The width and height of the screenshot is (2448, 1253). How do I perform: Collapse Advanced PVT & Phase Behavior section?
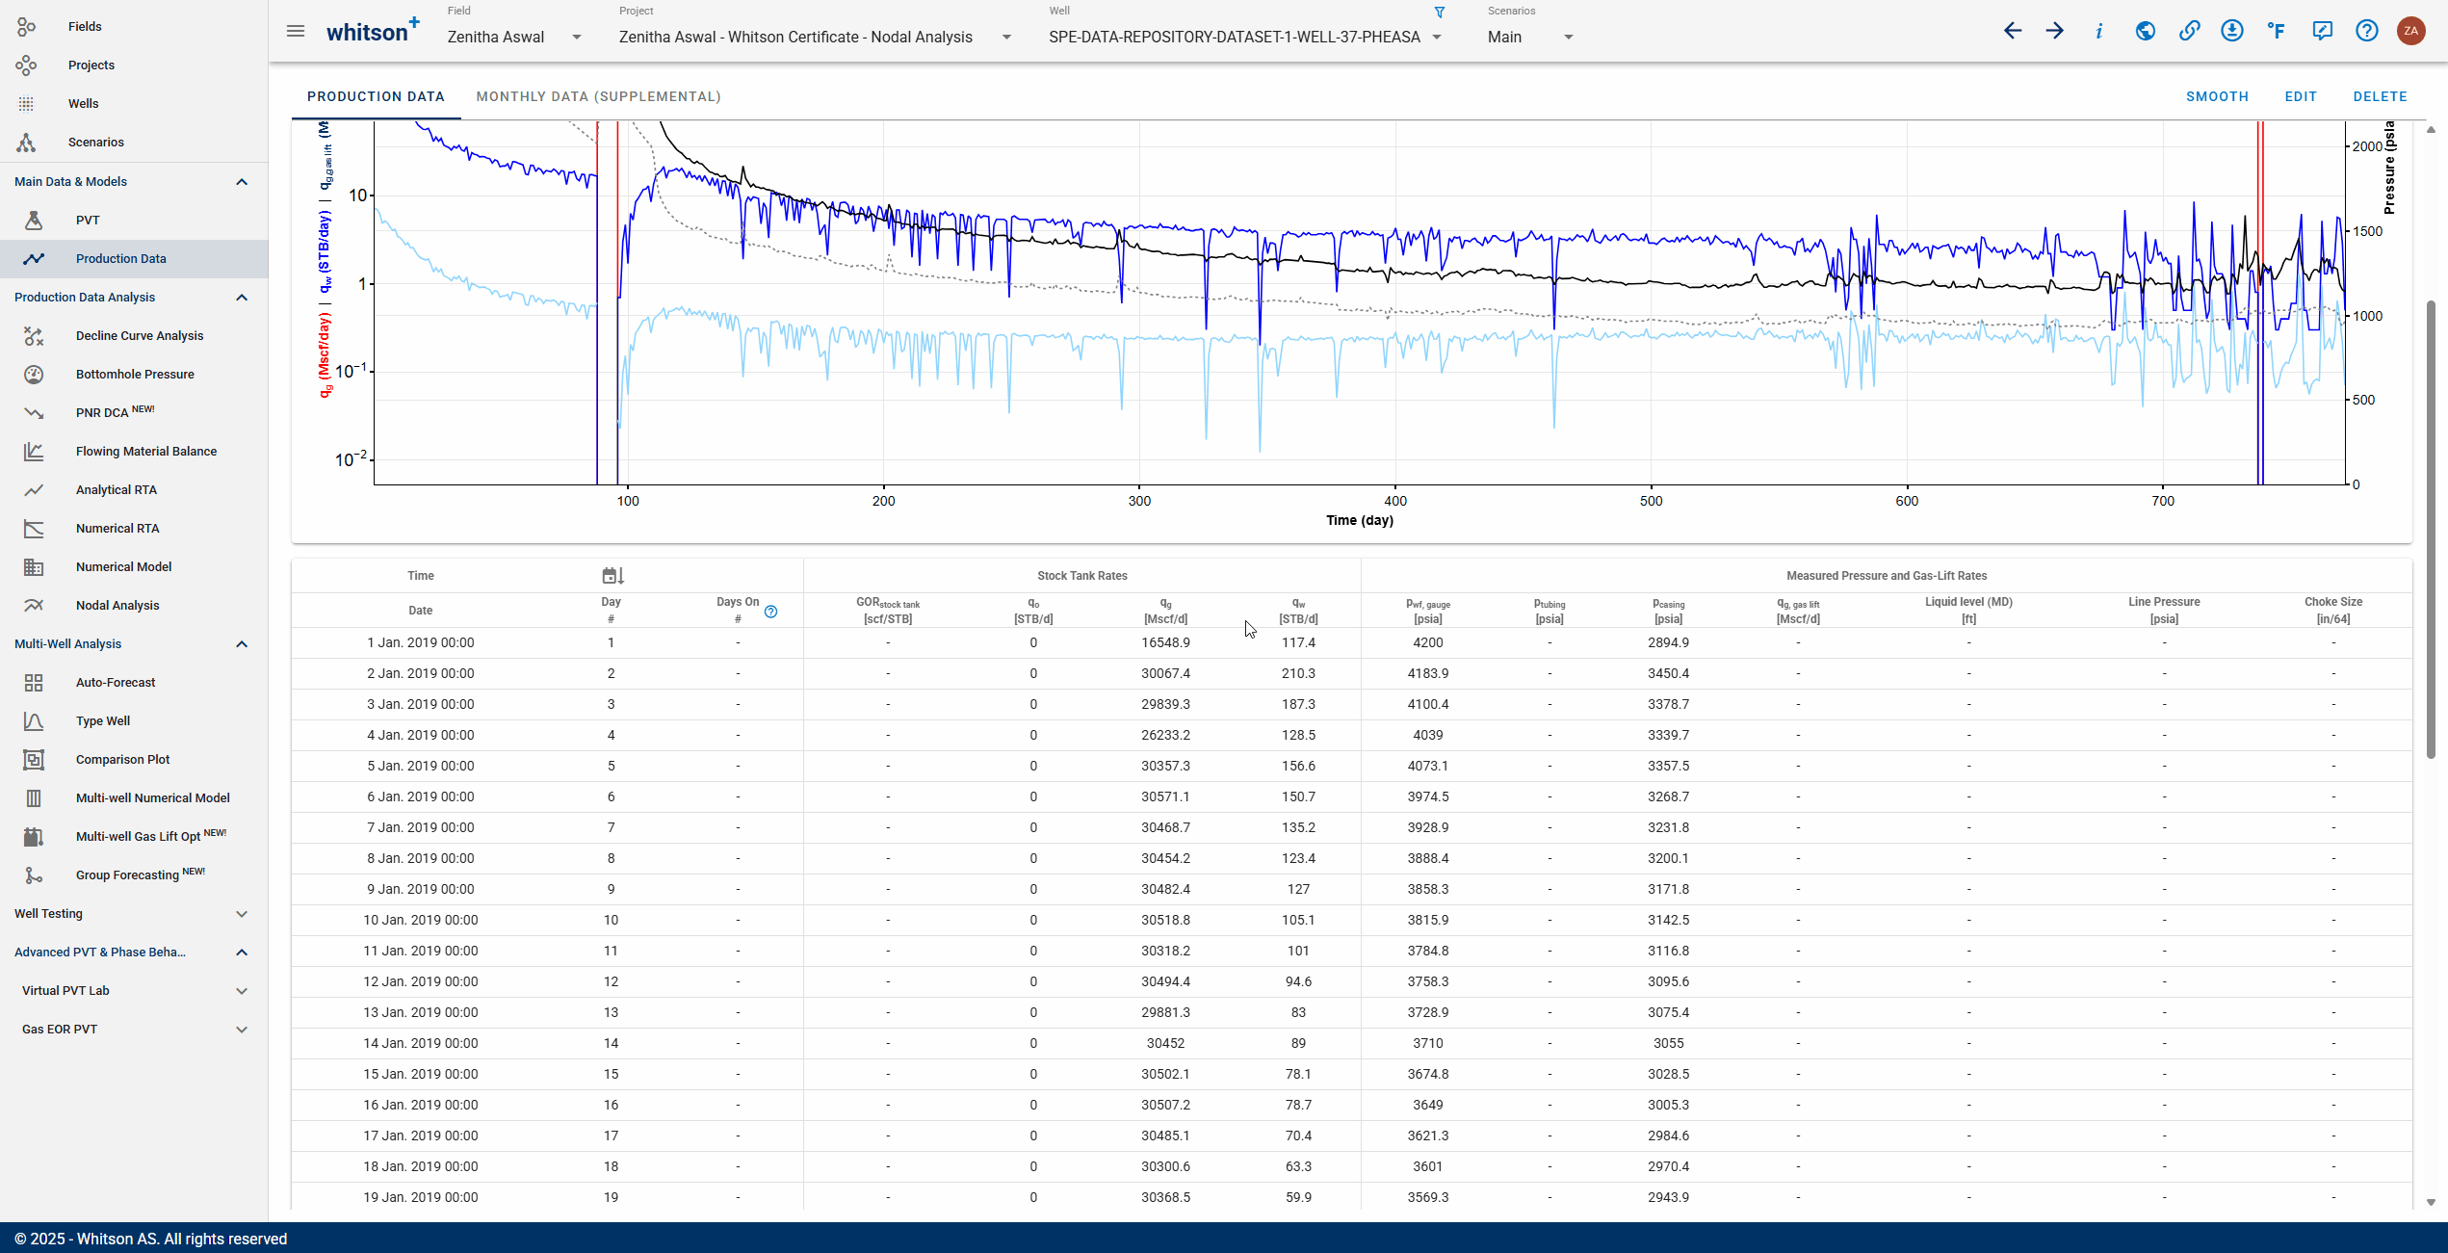click(242, 953)
